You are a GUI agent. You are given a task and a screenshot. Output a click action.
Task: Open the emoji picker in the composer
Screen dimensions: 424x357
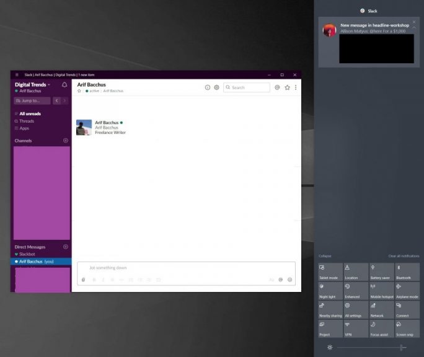pyautogui.click(x=289, y=280)
